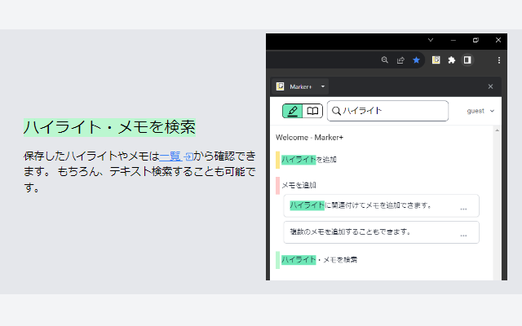Open the Extensions puzzle piece icon
Image resolution: width=522 pixels, height=326 pixels.
pyautogui.click(x=451, y=59)
